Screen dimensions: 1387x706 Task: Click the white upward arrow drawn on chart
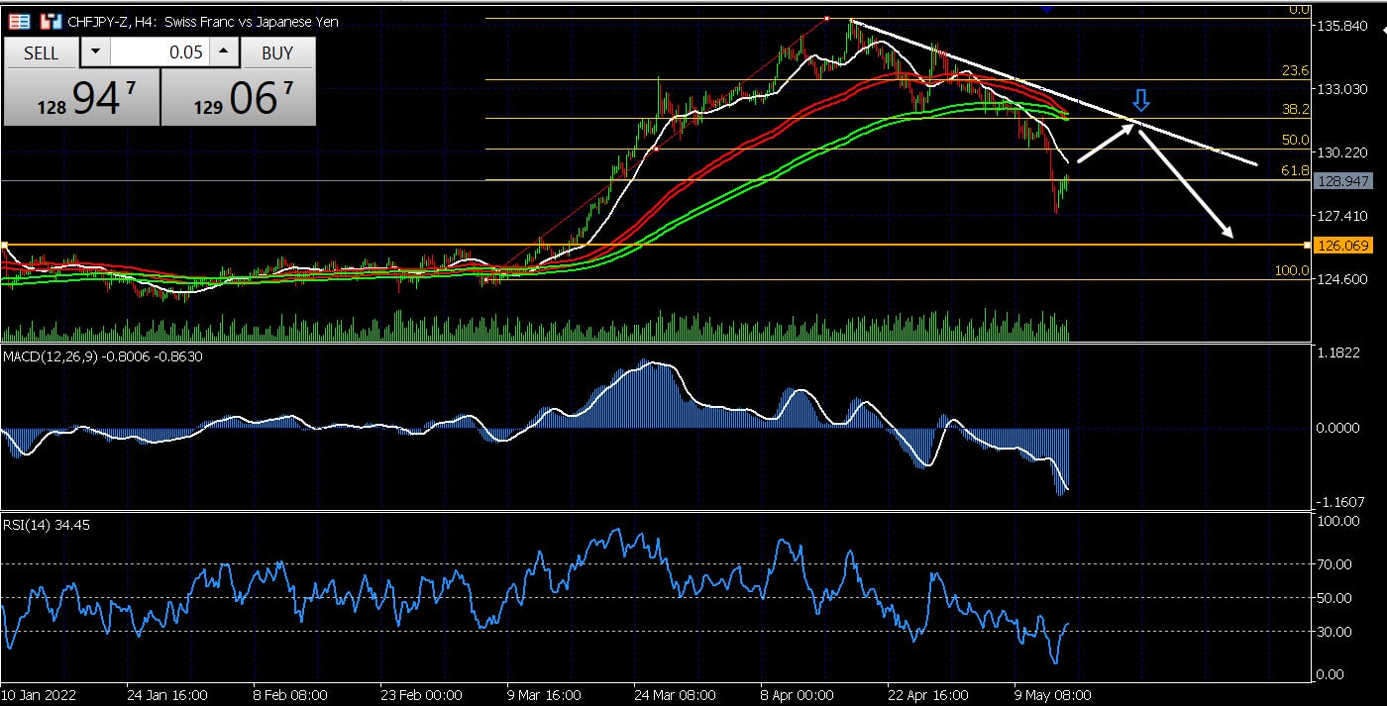tap(1106, 141)
